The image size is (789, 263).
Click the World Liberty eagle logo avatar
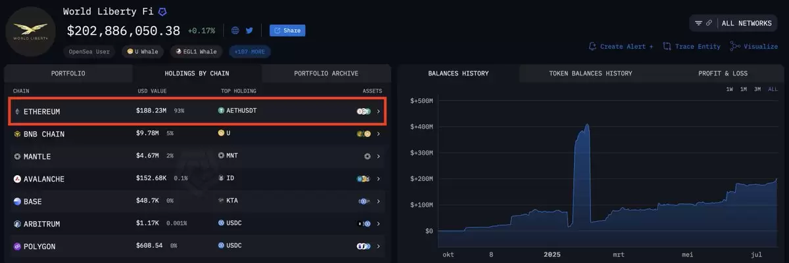[x=31, y=32]
